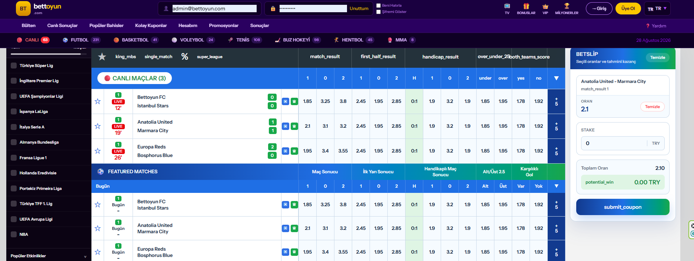
Task: Open green jersey icon for Bugün Anatolia United match
Action: 294,228
